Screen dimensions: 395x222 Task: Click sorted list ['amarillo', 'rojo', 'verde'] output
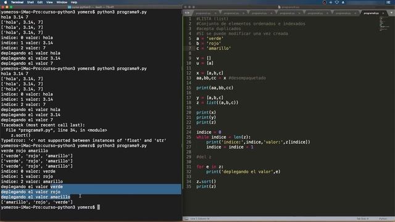tap(36, 202)
